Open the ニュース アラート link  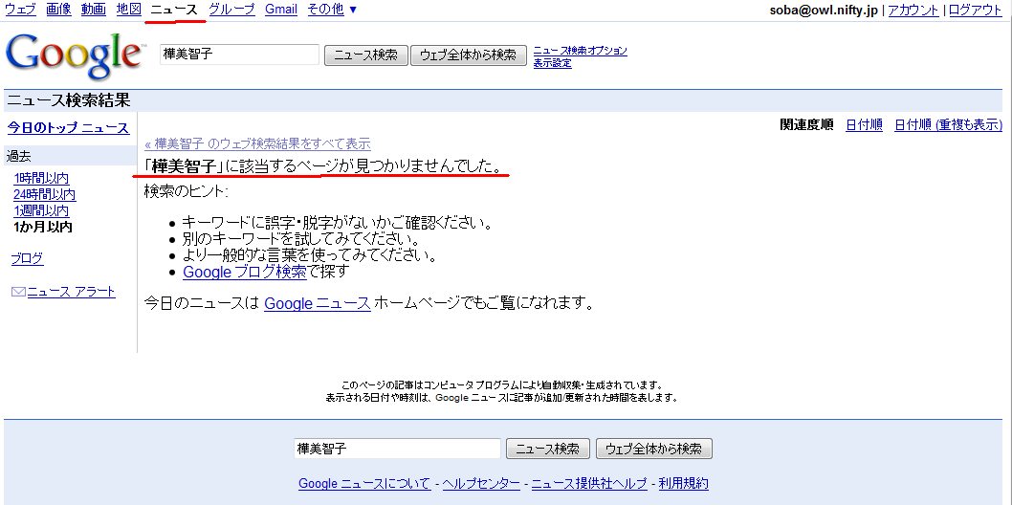coord(71,292)
